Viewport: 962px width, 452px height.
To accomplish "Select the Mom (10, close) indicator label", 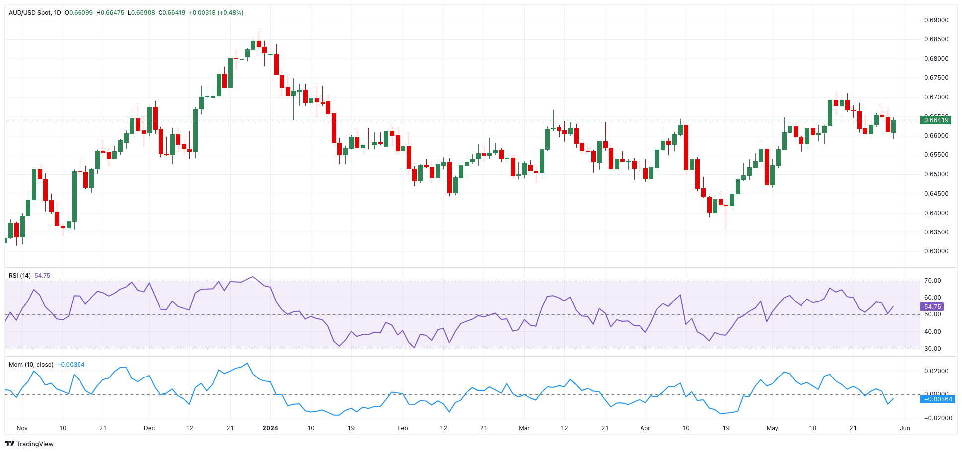I will pos(31,365).
